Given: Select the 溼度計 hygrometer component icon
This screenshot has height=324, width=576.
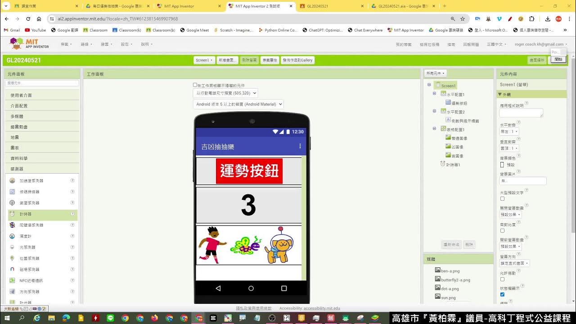Looking at the screenshot, I should (12, 236).
